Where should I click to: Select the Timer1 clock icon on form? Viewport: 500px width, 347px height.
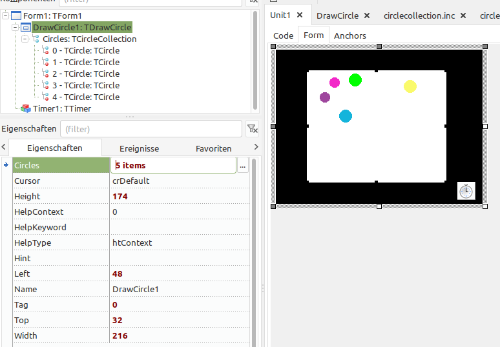466,191
